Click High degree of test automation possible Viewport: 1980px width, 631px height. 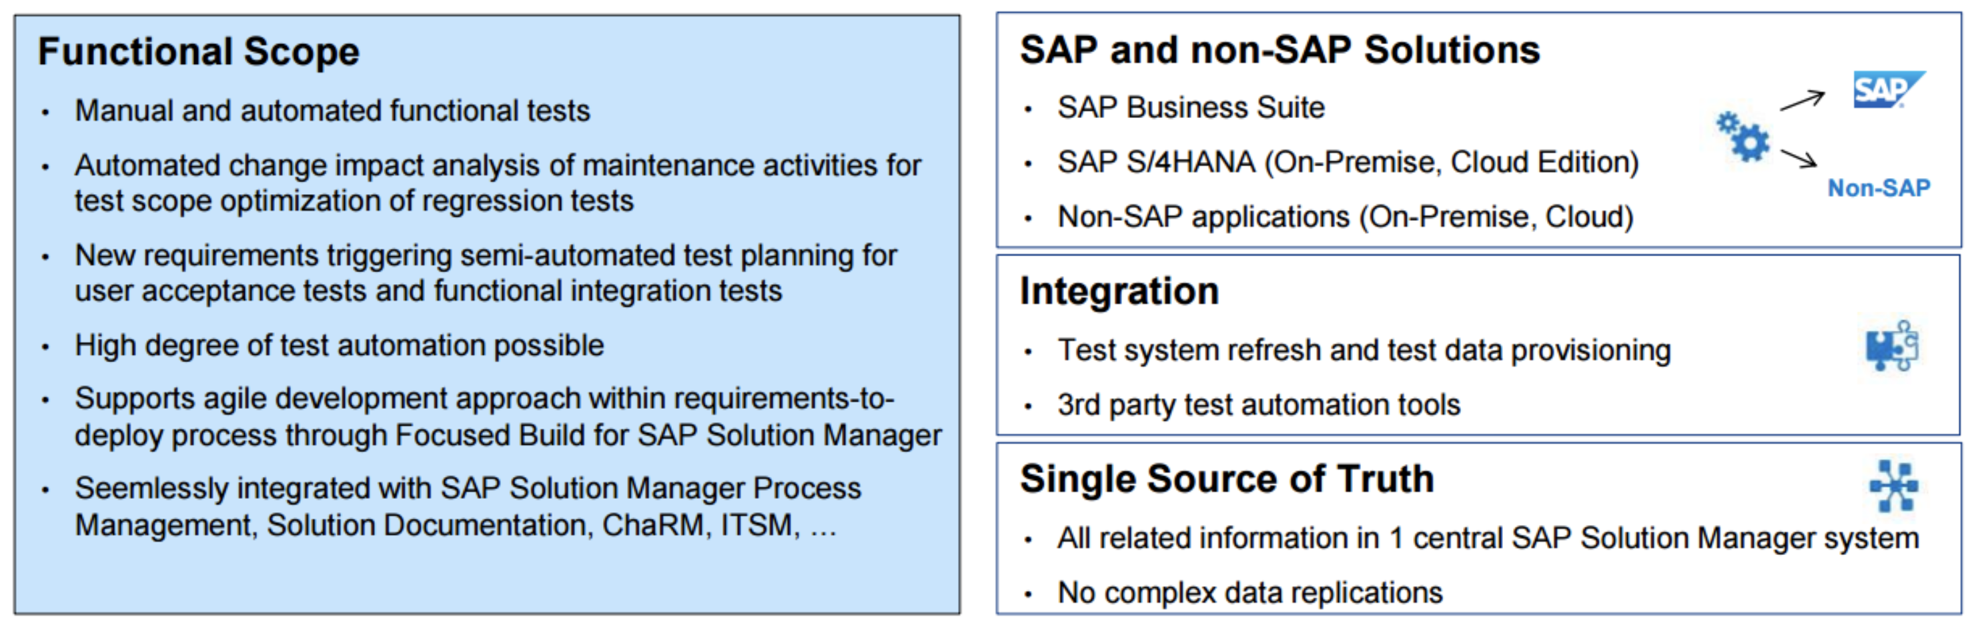point(339,346)
